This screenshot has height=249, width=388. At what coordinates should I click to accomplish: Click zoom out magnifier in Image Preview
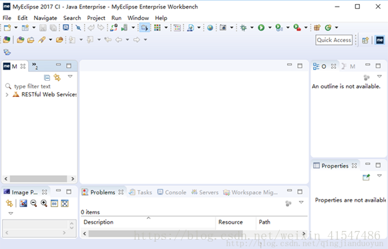[x=33, y=204]
